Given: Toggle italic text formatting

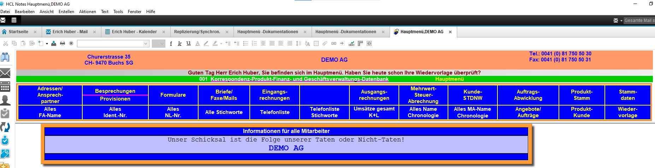Looking at the screenshot, I should (179, 43).
